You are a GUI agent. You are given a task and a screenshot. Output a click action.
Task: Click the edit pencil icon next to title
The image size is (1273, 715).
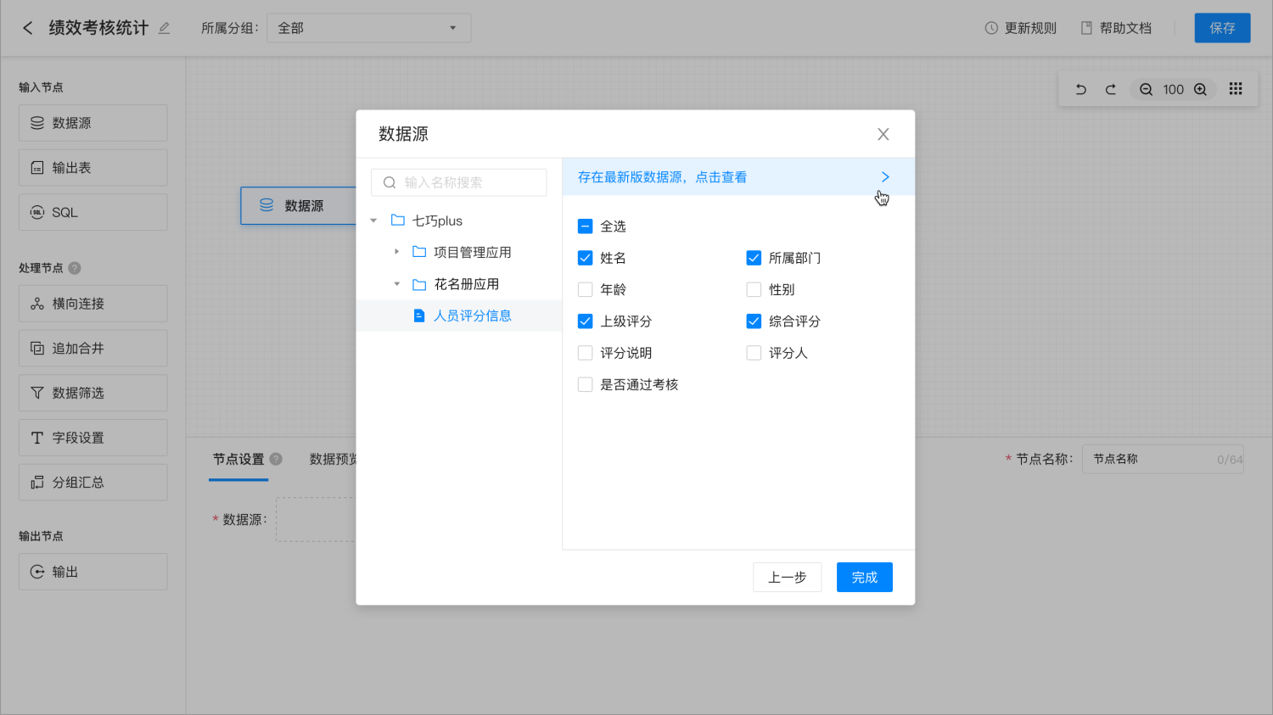[165, 28]
